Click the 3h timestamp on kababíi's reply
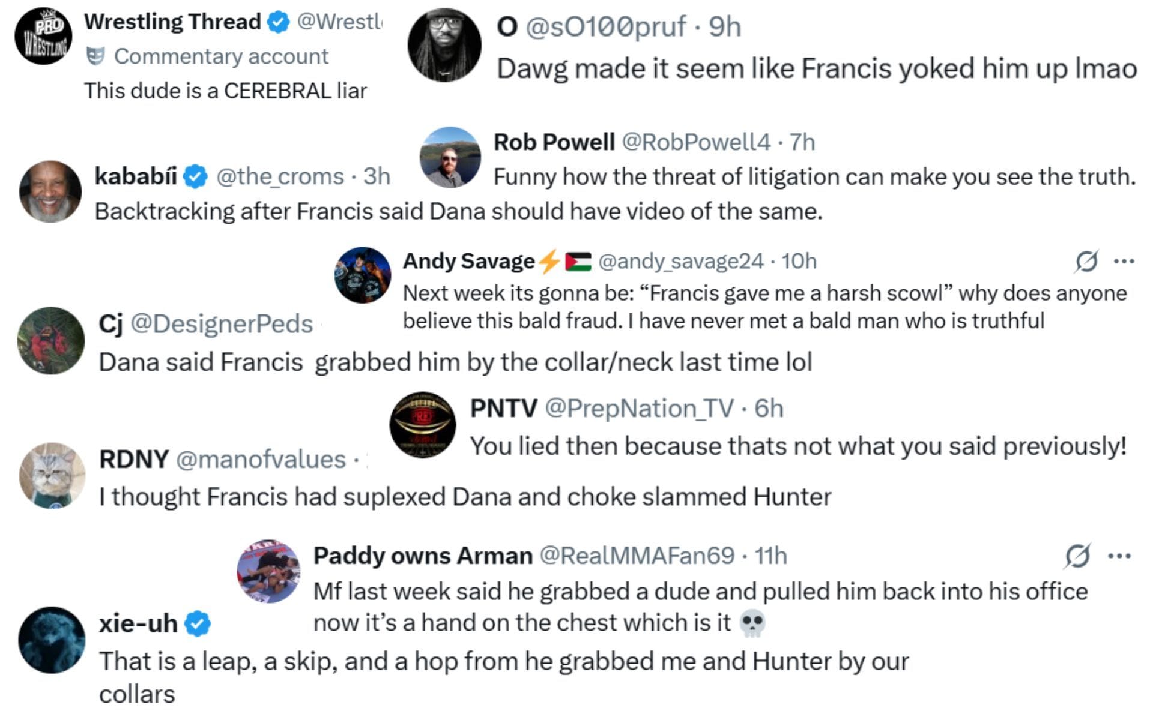This screenshot has width=1153, height=720. coord(375,176)
